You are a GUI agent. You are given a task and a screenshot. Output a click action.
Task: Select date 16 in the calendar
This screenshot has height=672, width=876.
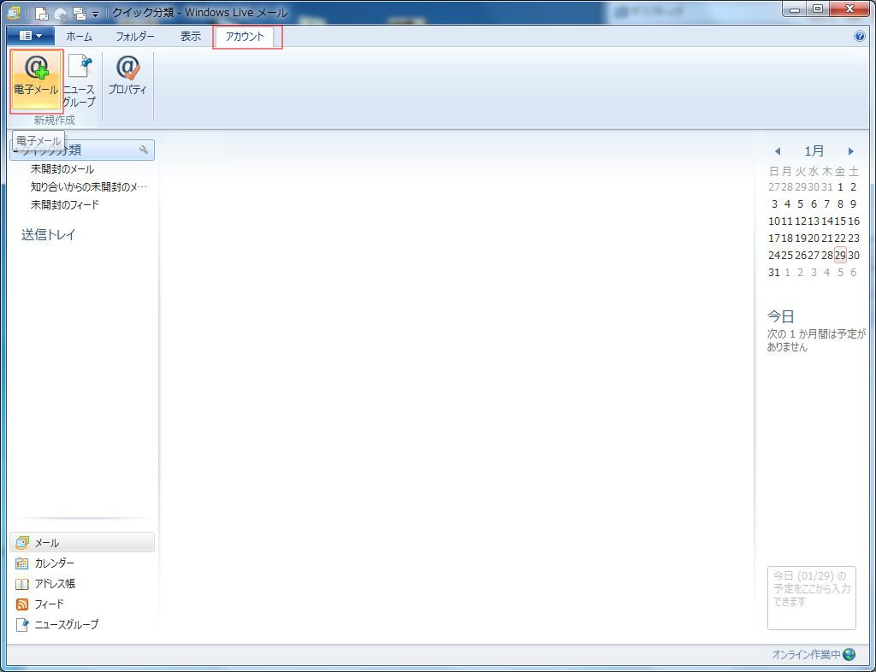[854, 221]
